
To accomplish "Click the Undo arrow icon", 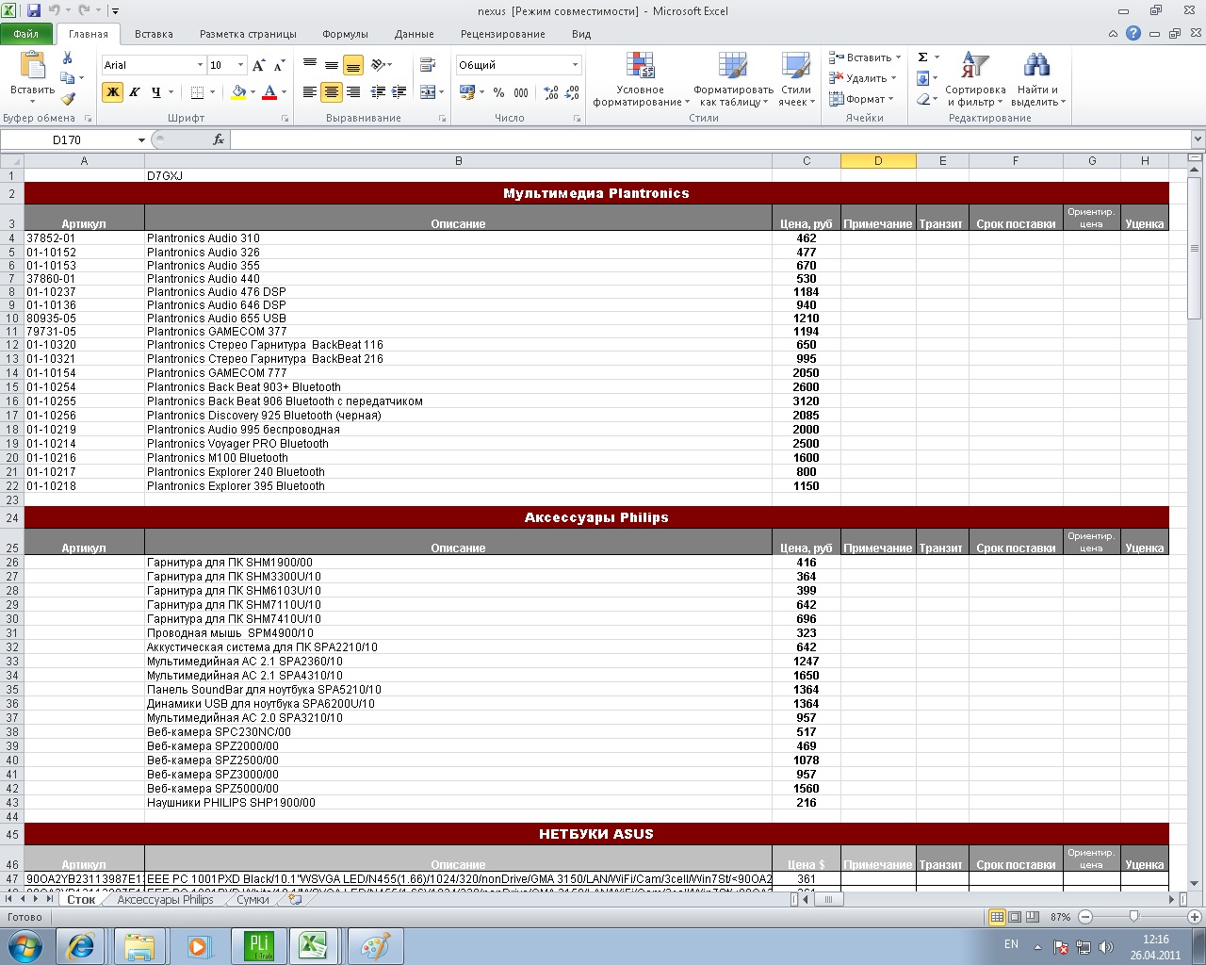I will 54,11.
